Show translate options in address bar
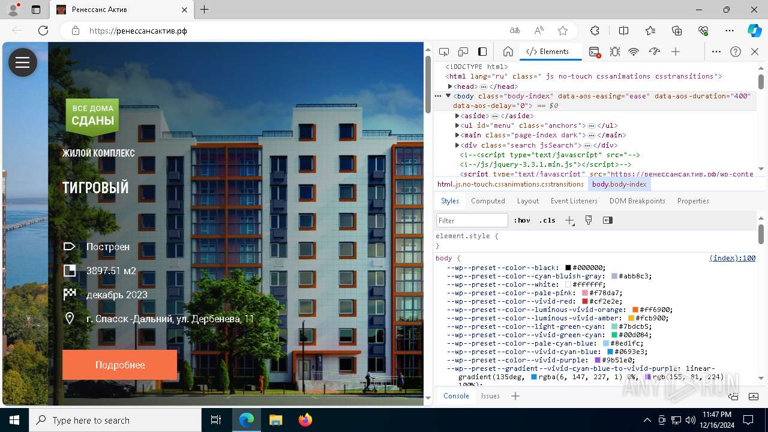768x432 pixels. tap(515, 31)
